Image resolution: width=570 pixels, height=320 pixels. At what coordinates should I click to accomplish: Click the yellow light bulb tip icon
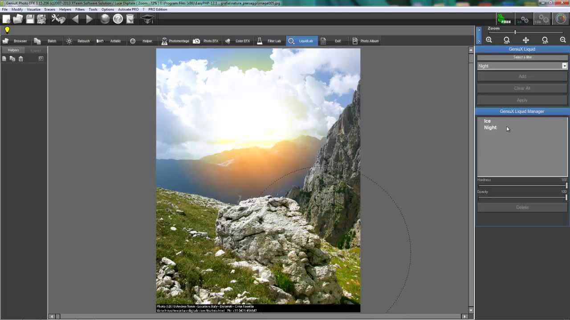click(x=7, y=30)
